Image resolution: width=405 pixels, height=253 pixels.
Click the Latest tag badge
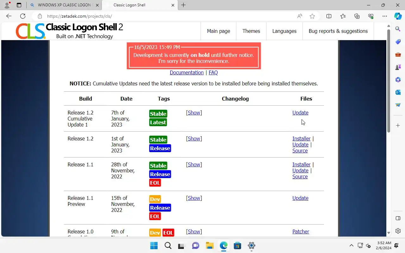pos(158,122)
